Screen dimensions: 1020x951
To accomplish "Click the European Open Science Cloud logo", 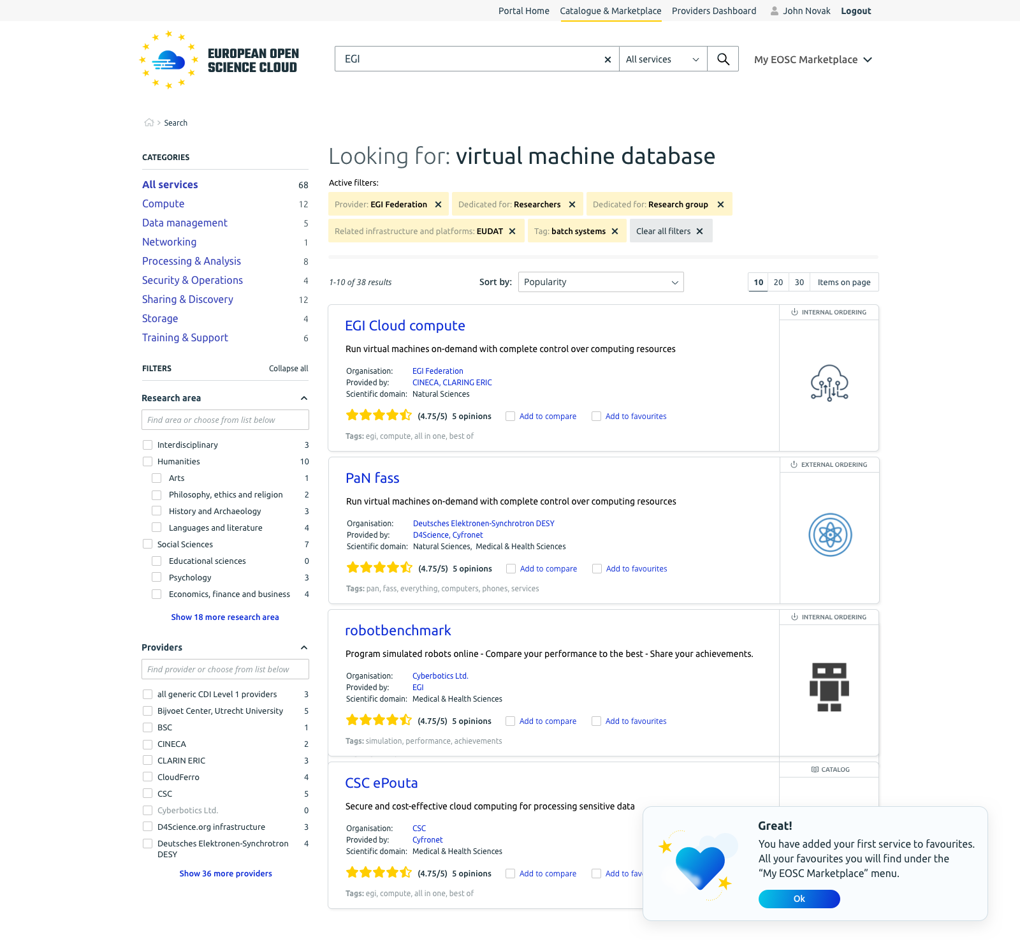I will 220,61.
